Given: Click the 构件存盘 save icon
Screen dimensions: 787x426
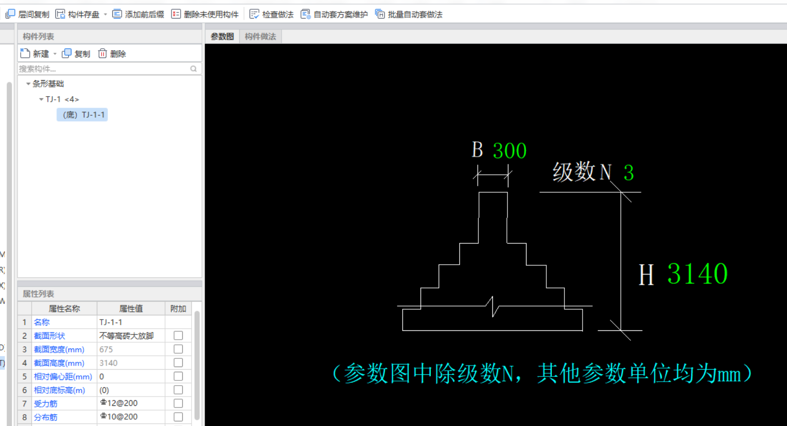Looking at the screenshot, I should (x=60, y=14).
